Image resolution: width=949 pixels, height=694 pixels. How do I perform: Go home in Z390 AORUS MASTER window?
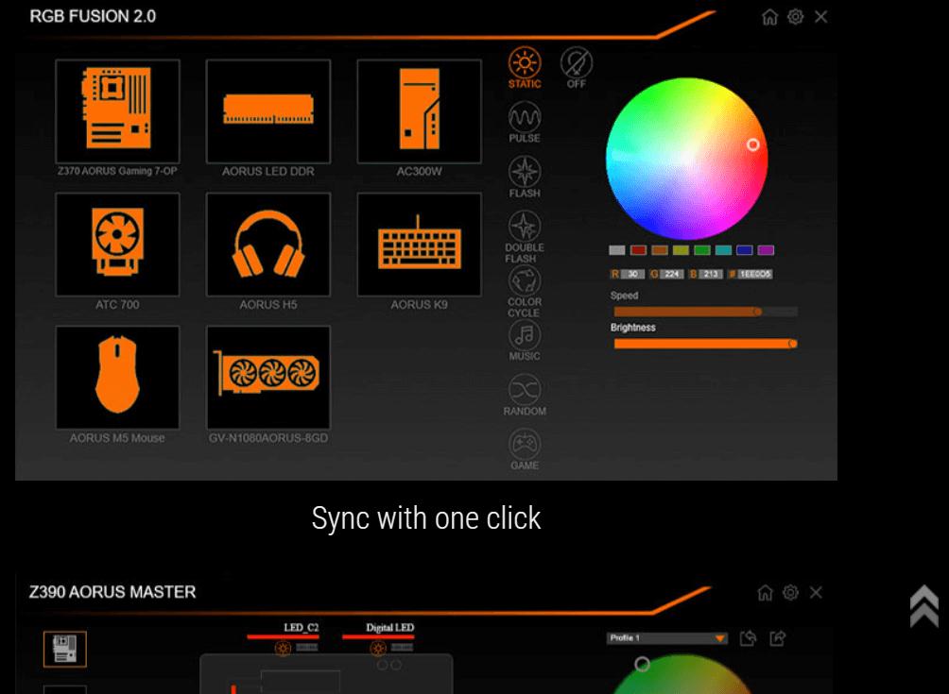(x=765, y=592)
